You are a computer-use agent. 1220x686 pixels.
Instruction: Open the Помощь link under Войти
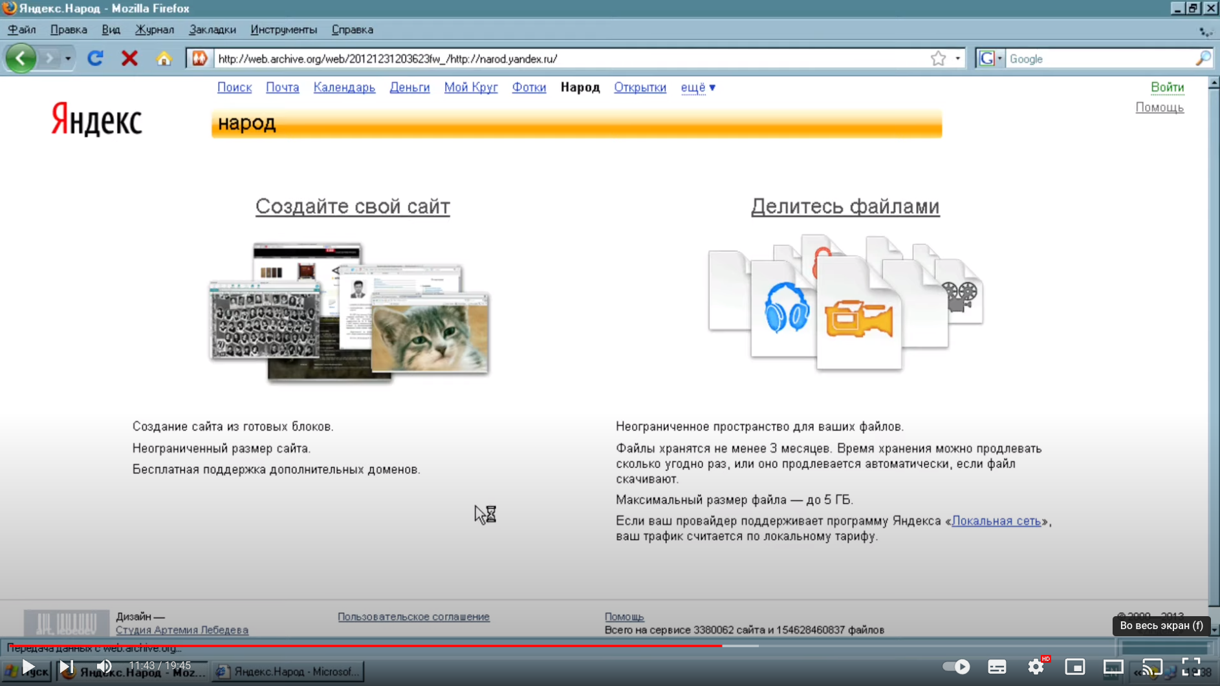tap(1159, 107)
